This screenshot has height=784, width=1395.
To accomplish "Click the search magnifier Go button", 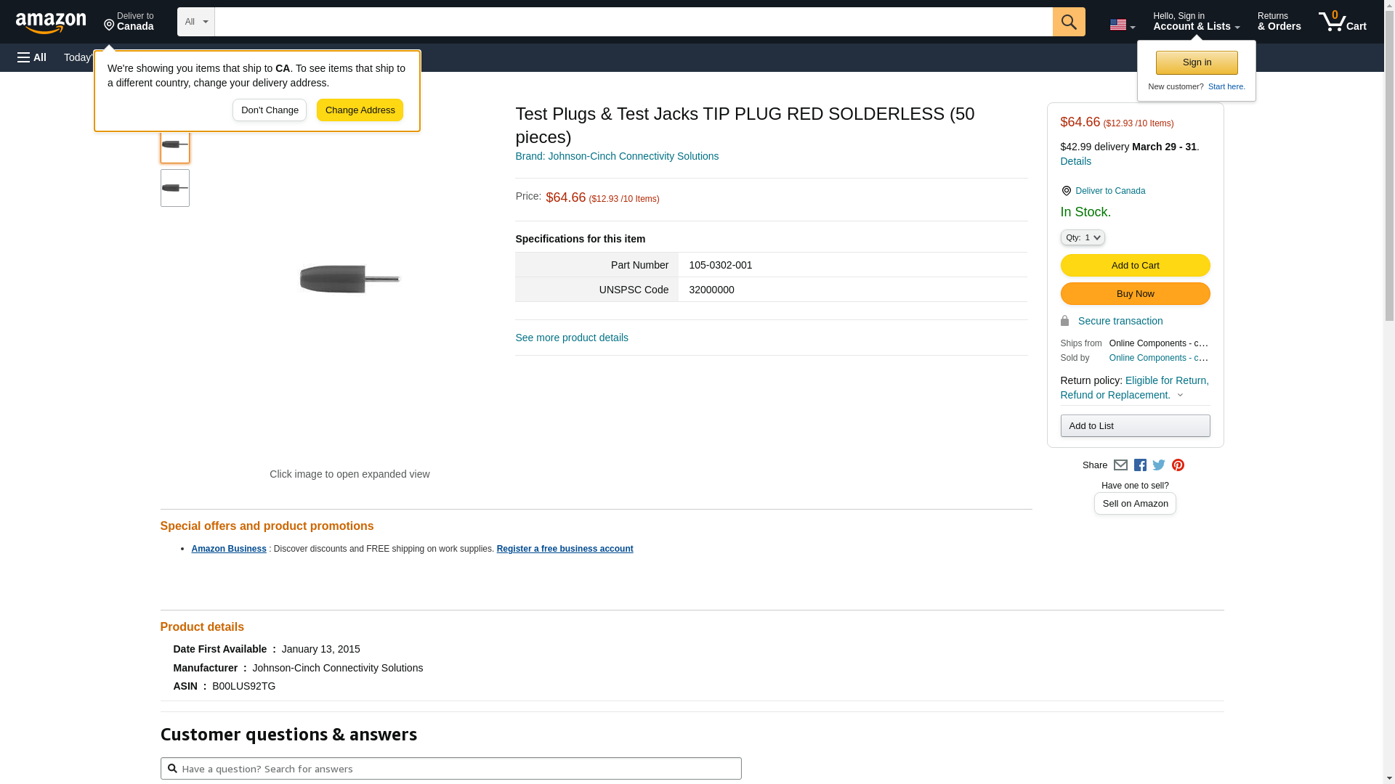I will [x=1068, y=22].
